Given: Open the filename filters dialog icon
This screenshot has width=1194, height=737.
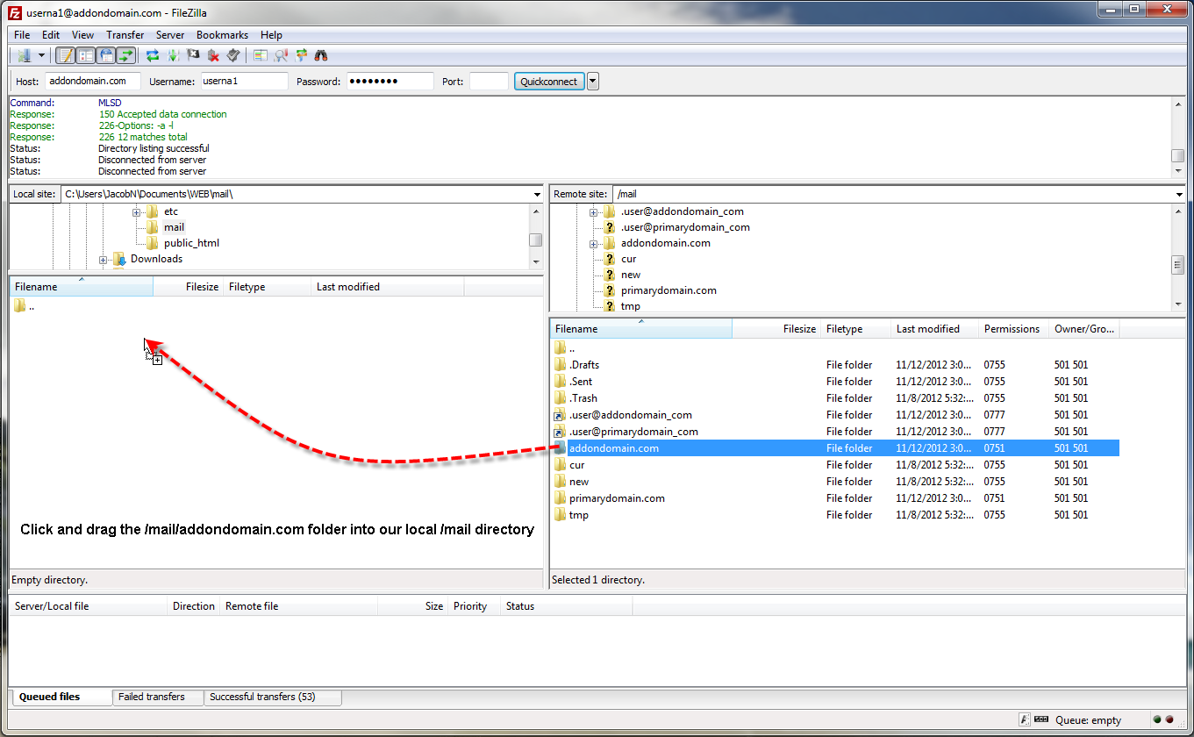Looking at the screenshot, I should 261,55.
